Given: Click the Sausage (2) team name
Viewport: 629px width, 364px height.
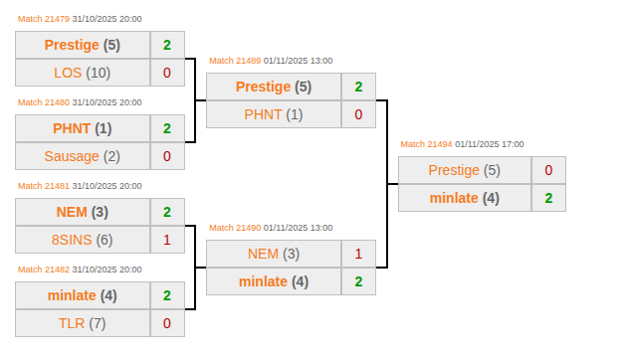Looking at the screenshot, I should tap(83, 156).
